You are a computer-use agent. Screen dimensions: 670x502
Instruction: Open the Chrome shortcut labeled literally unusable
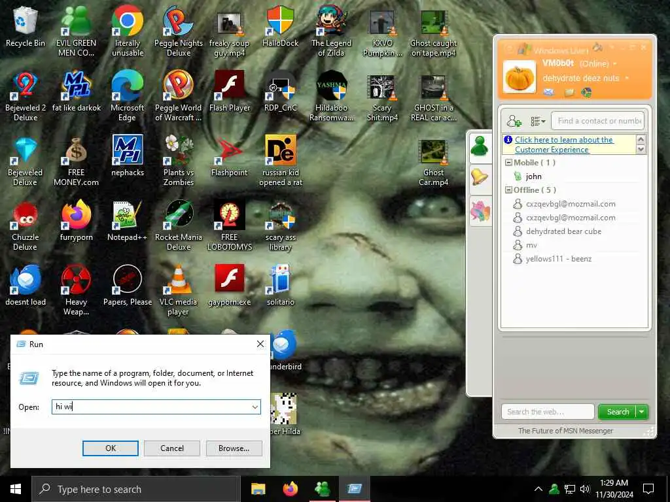[x=128, y=31]
